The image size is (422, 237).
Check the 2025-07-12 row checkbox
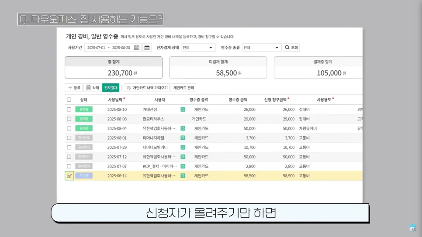point(69,157)
